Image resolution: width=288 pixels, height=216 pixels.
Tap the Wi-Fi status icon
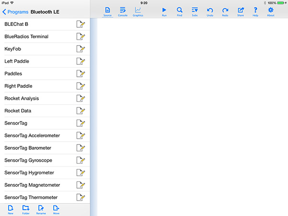(x=12, y=3)
